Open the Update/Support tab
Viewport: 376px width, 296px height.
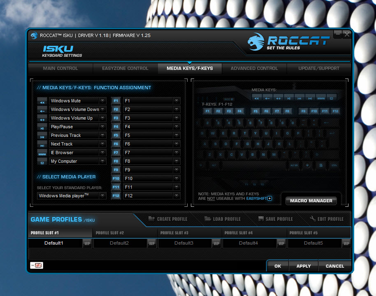point(319,69)
